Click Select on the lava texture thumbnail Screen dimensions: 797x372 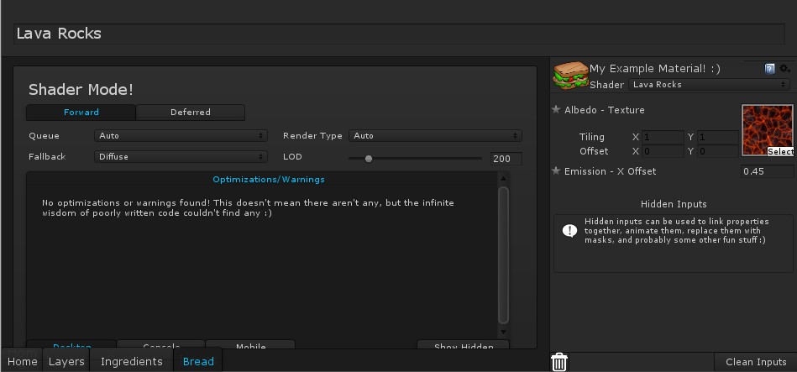(779, 152)
